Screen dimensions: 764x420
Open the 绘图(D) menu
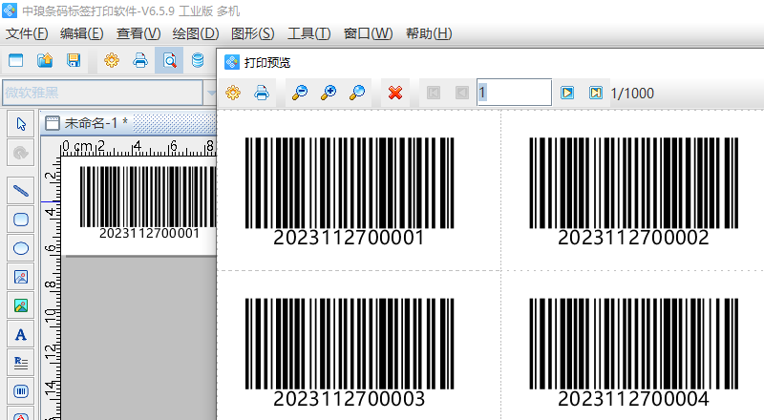click(x=196, y=33)
